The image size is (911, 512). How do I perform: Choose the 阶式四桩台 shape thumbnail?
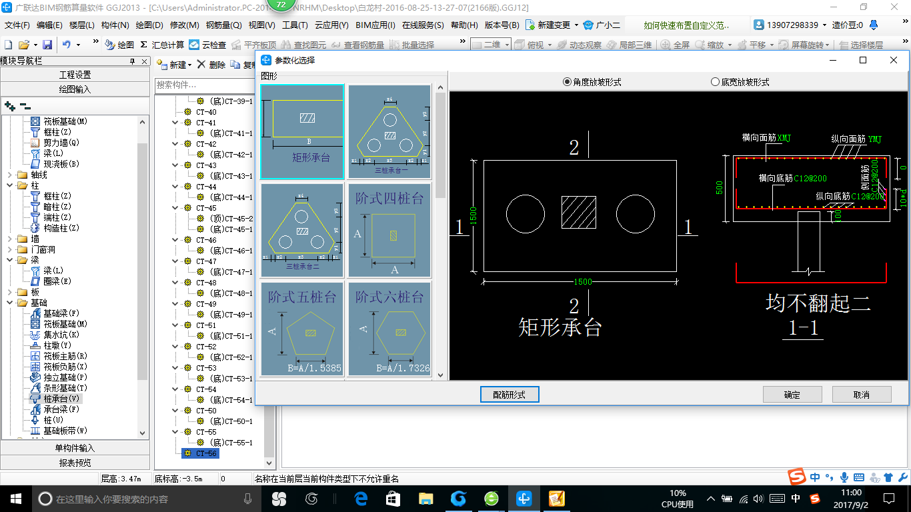tap(389, 230)
